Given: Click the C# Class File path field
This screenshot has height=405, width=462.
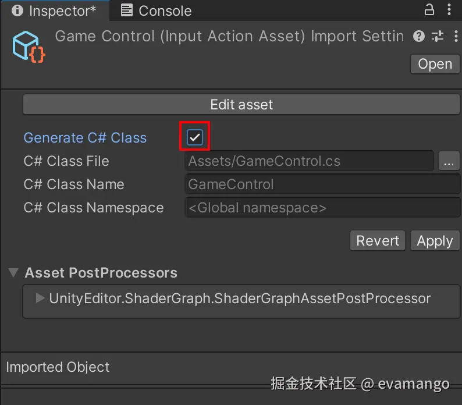Looking at the screenshot, I should click(309, 161).
